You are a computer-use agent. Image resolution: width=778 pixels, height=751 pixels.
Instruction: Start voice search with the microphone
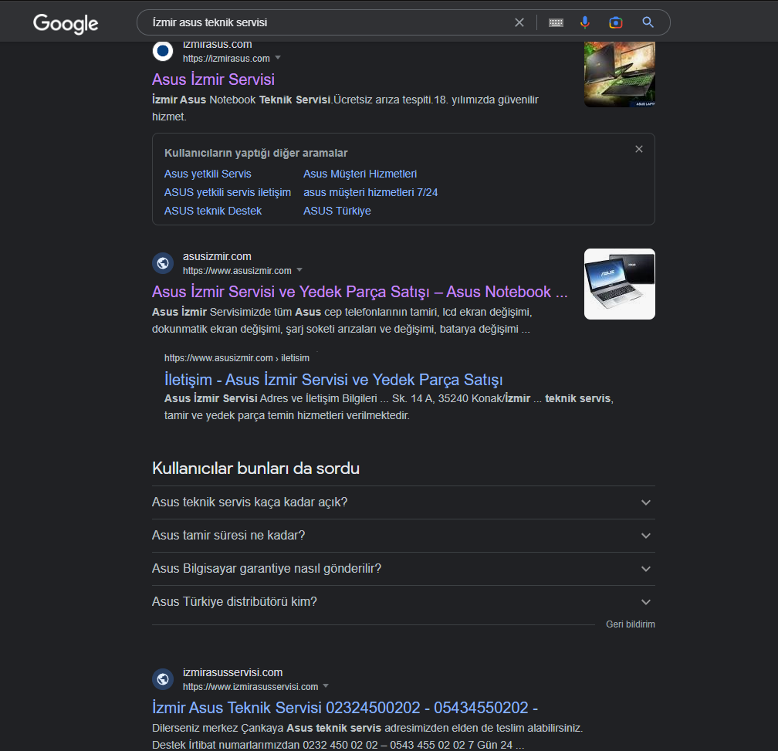click(x=585, y=22)
